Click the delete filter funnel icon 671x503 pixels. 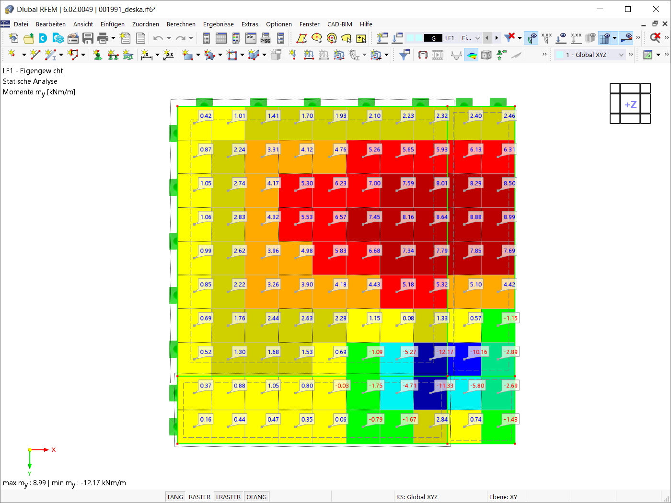510,38
